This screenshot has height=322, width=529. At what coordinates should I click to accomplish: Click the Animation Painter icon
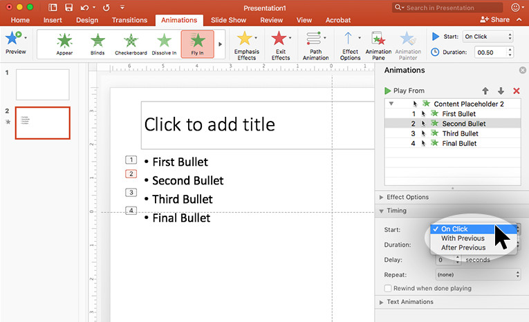pyautogui.click(x=408, y=39)
